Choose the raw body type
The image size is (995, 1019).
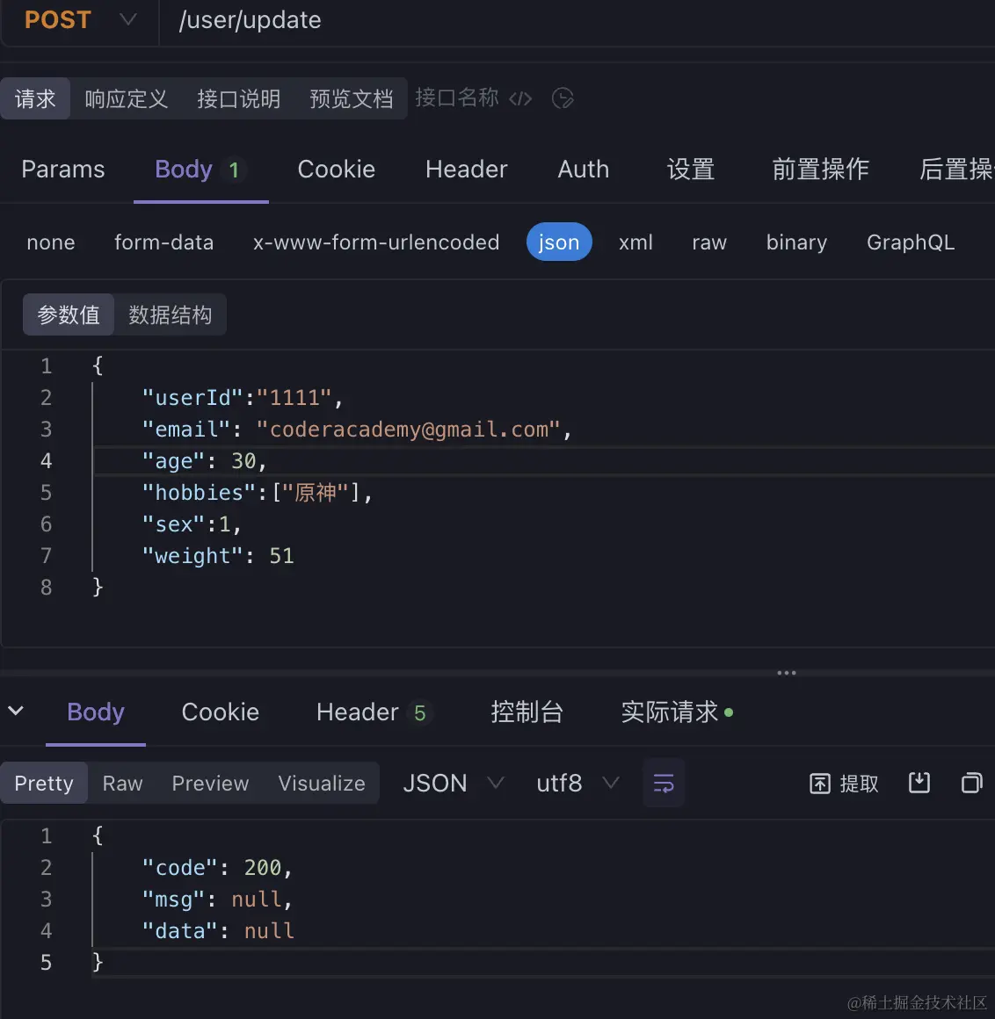coord(708,242)
